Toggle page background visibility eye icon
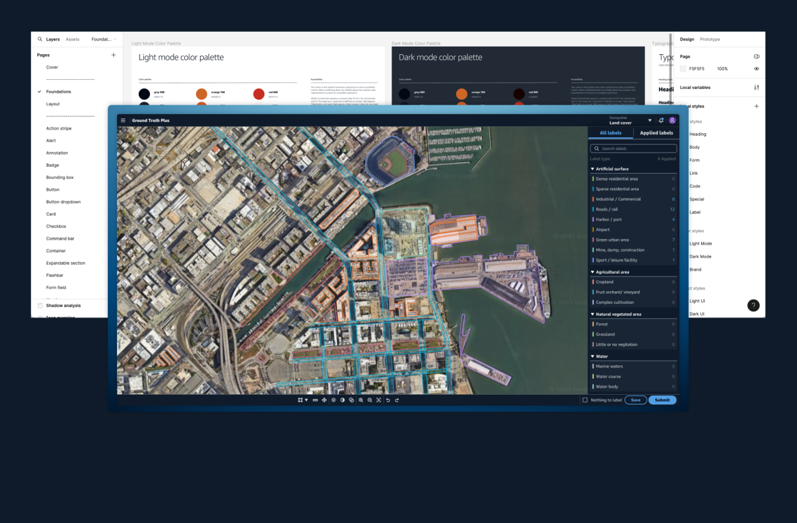797x523 pixels. pyautogui.click(x=757, y=68)
